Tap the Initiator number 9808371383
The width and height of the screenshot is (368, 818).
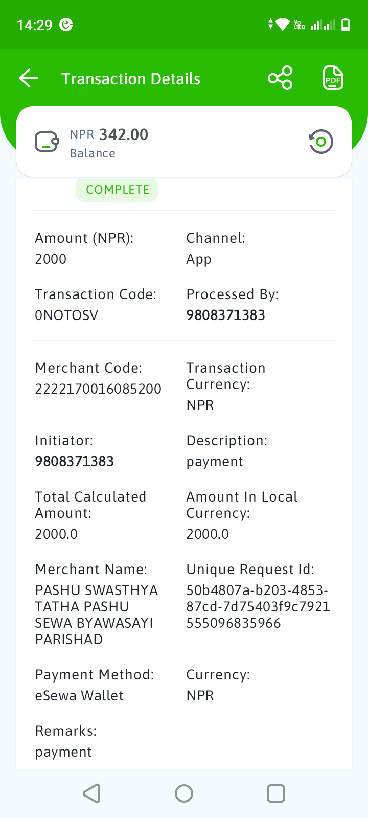[x=74, y=461]
